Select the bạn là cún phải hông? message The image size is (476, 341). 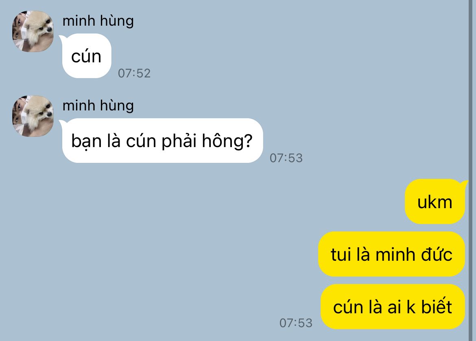(x=163, y=141)
